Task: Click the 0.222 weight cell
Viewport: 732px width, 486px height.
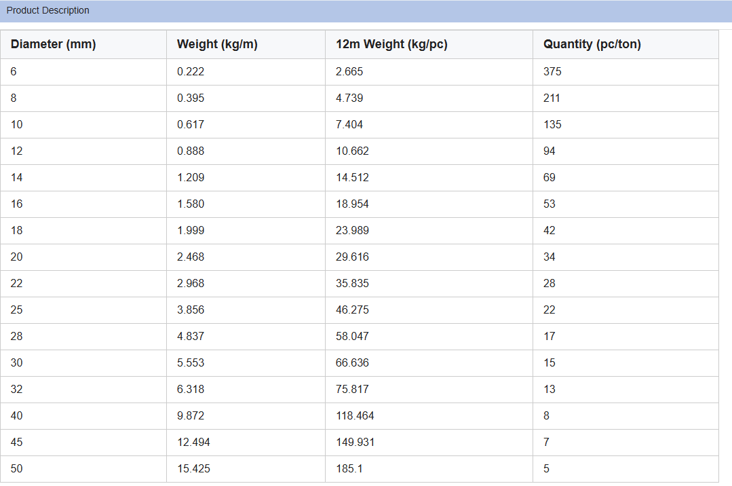Action: click(x=191, y=72)
